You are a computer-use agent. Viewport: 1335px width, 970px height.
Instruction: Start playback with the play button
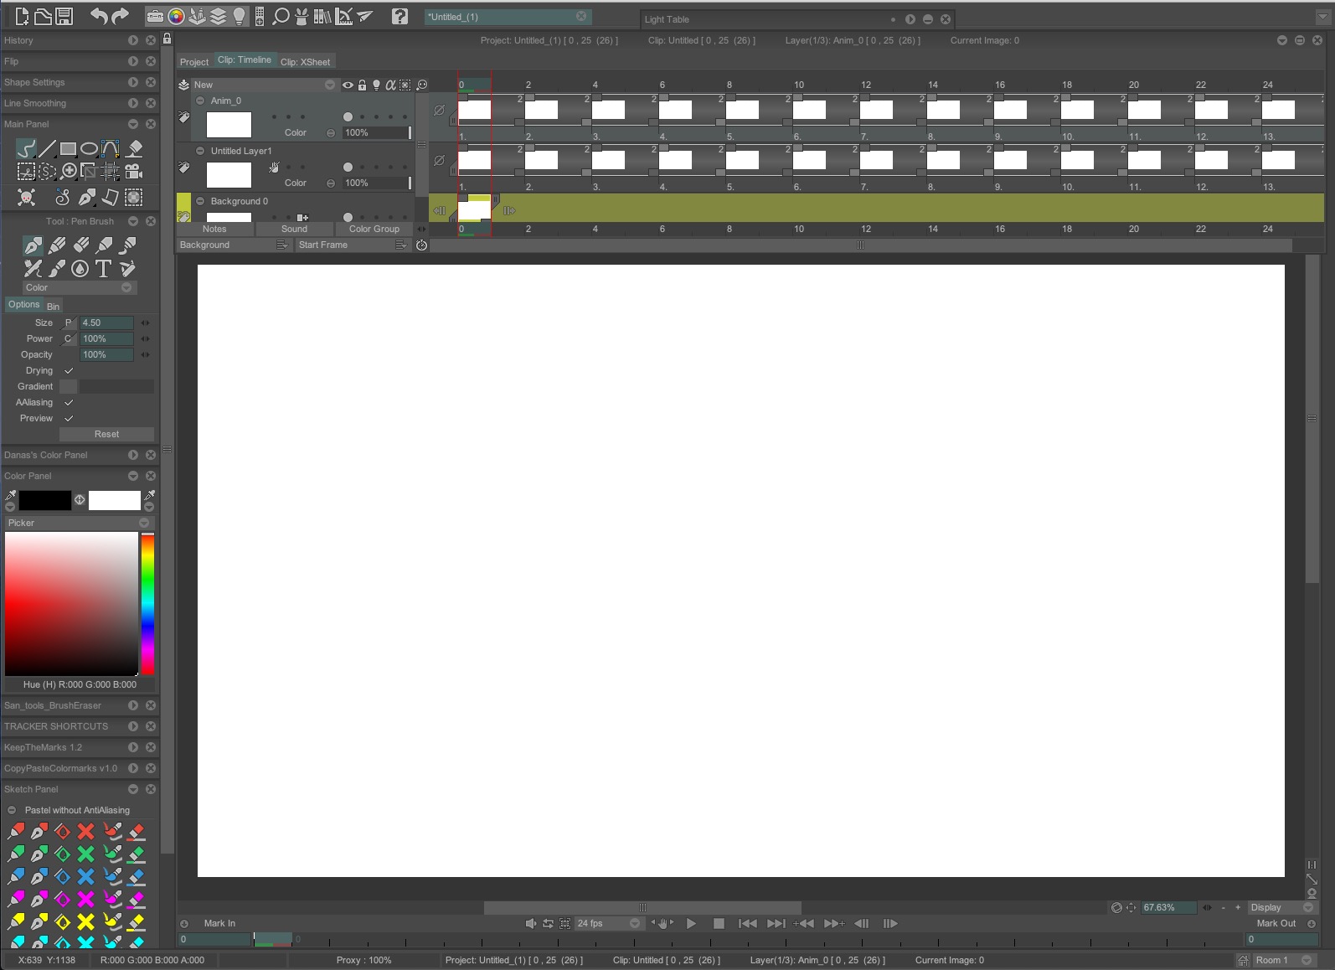click(691, 923)
